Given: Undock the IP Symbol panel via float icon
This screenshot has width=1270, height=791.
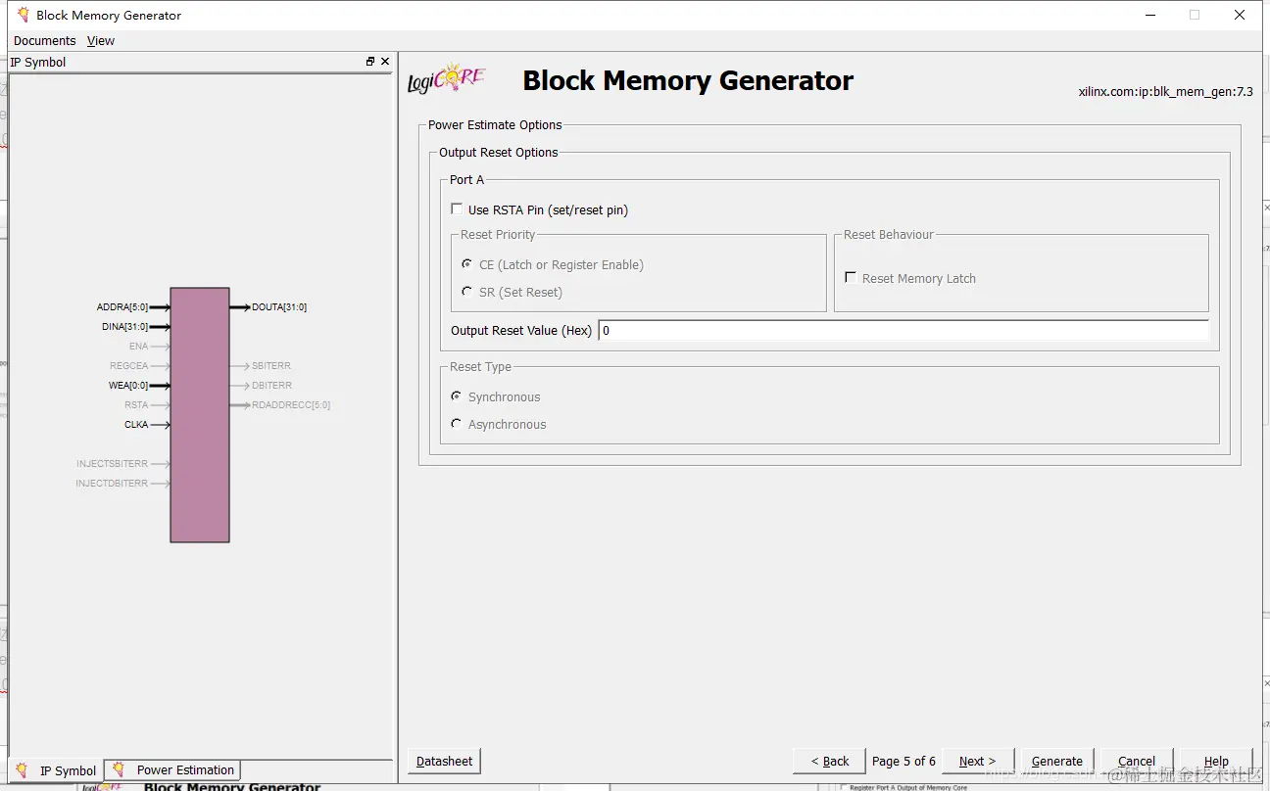Looking at the screenshot, I should click(x=370, y=62).
